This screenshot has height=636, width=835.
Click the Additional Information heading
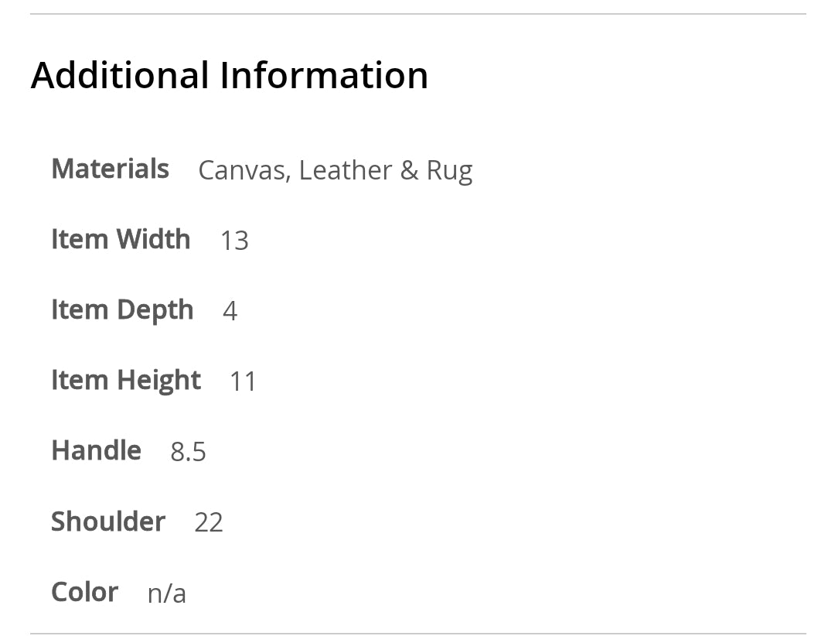pyautogui.click(x=230, y=76)
